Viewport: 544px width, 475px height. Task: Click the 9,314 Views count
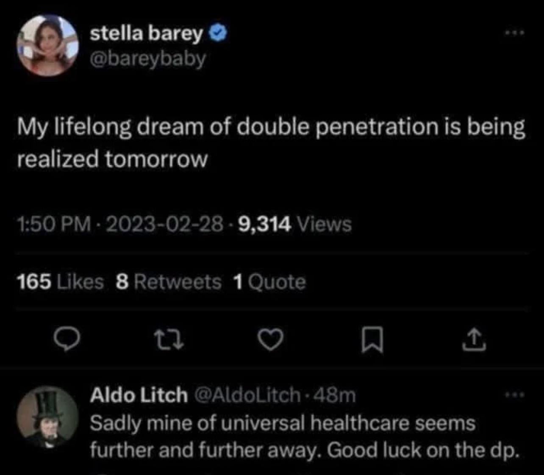click(x=295, y=224)
